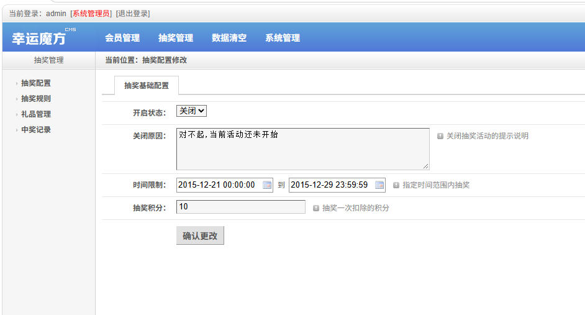Click the info icon beside 抽奖一次扣除的积分
Screen dimensions: 585x315
pyautogui.click(x=316, y=208)
